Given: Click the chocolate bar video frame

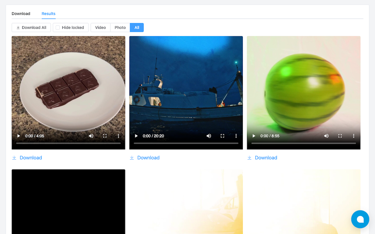Looking at the screenshot, I should pos(69,93).
